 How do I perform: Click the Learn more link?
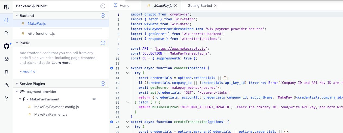(x=61, y=63)
